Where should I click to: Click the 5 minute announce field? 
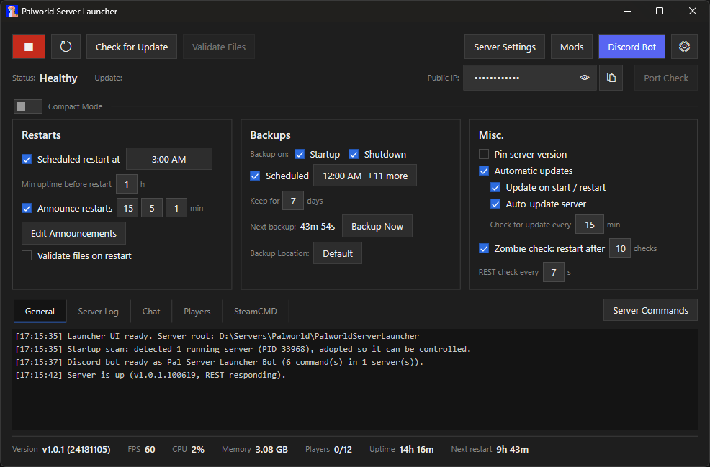tap(152, 208)
